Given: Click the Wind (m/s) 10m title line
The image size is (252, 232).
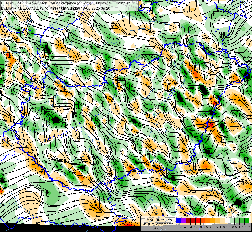Looking at the screenshot, I should 56,8.
